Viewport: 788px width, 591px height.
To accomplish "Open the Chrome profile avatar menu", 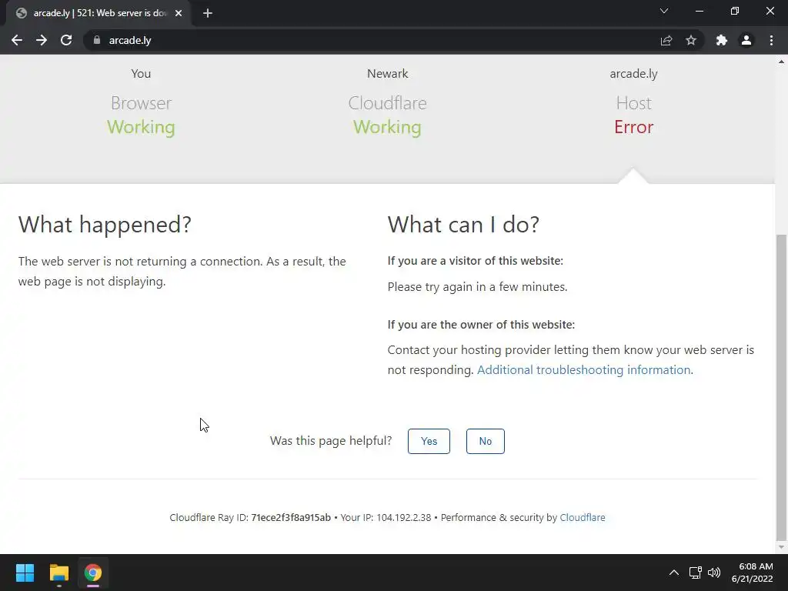I will pos(746,40).
